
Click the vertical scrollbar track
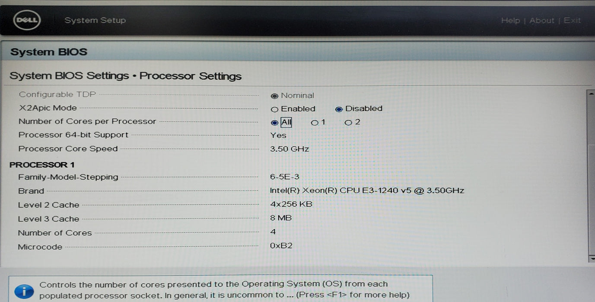tap(591, 175)
